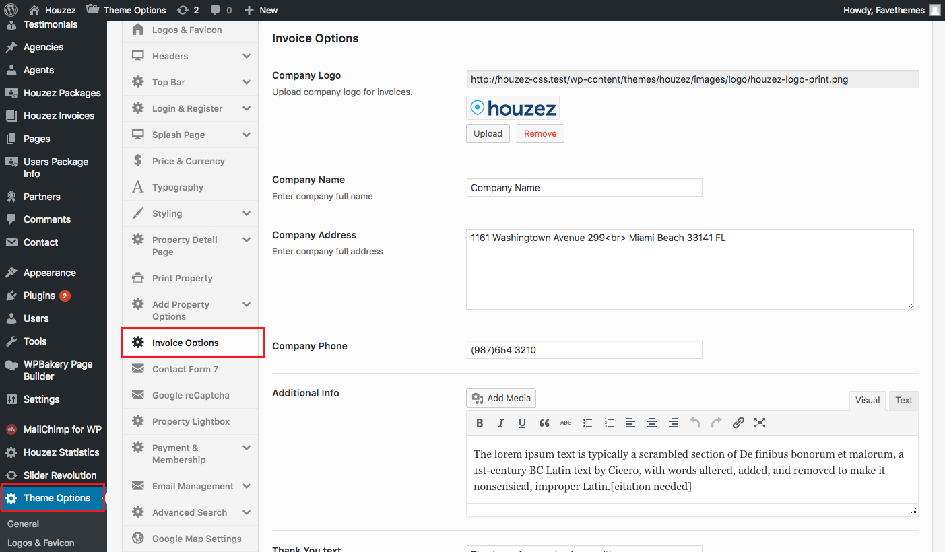Viewport: 945px width, 554px height.
Task: Open the + New menu in admin bar
Action: [x=261, y=10]
